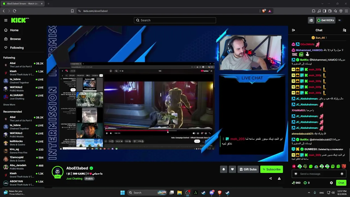The width and height of the screenshot is (350, 197).
Task: Bookmark this page in the address bar
Action: pyautogui.click(x=72, y=11)
